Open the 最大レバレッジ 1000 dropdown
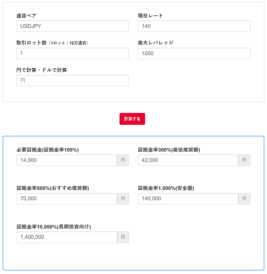 tap(194, 53)
